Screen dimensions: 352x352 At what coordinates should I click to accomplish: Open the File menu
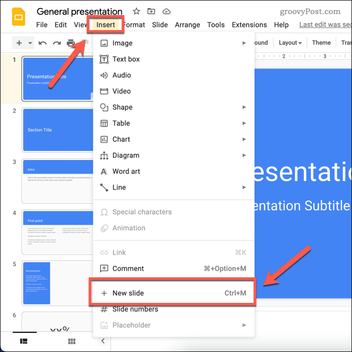42,25
